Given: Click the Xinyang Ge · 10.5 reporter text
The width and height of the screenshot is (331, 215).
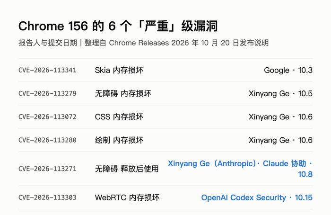Looking at the screenshot, I should tap(280, 93).
